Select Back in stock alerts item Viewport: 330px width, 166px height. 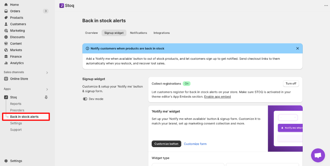tap(26, 117)
